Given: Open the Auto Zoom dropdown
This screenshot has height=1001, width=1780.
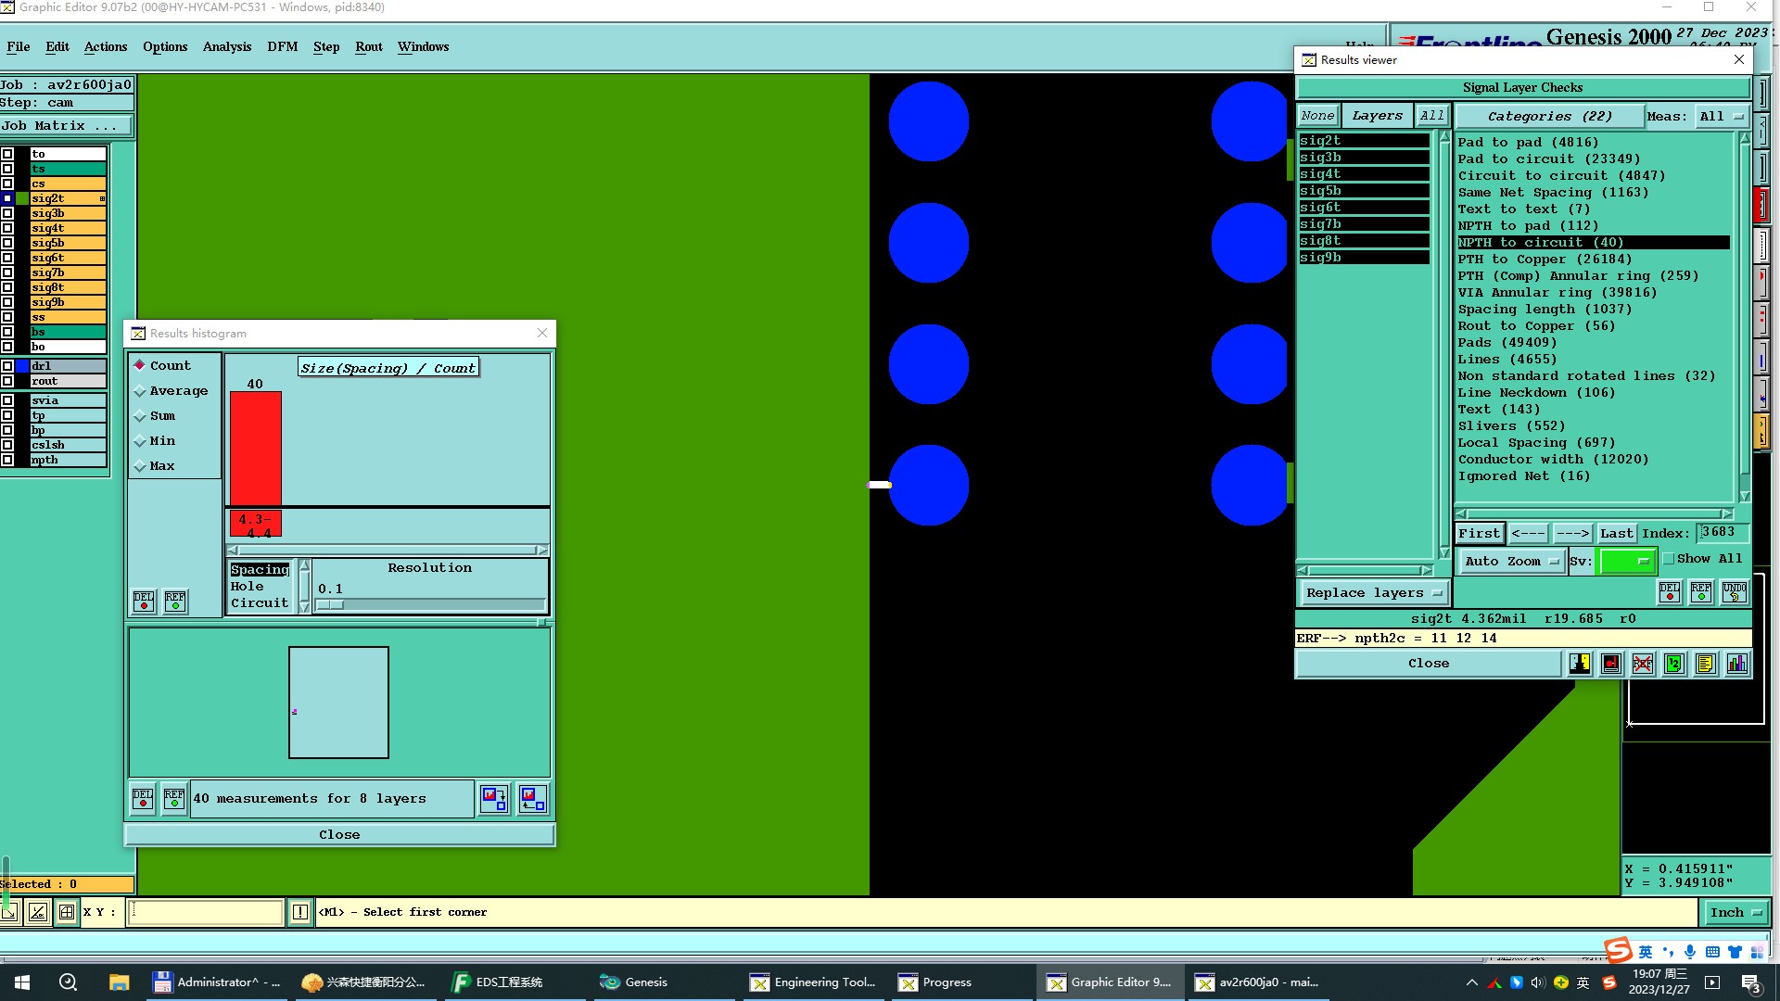Looking at the screenshot, I should click(1511, 561).
